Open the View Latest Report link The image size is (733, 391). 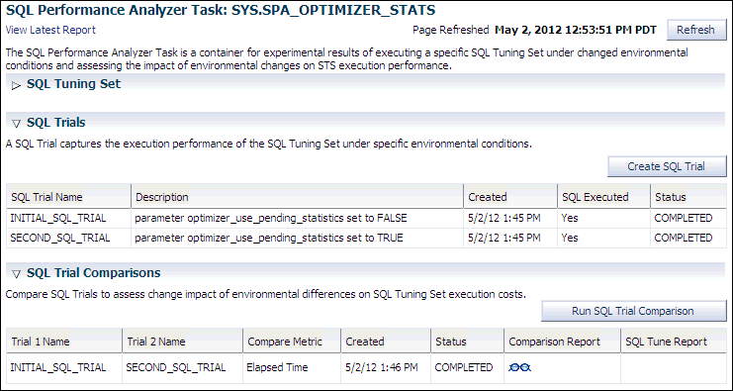[50, 31]
